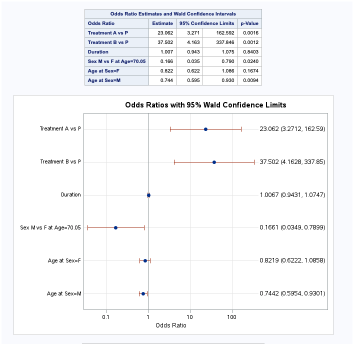Click the table title Odds Ratio Estimates
Image resolution: width=358 pixels, height=345 pixels.
pyautogui.click(x=173, y=14)
